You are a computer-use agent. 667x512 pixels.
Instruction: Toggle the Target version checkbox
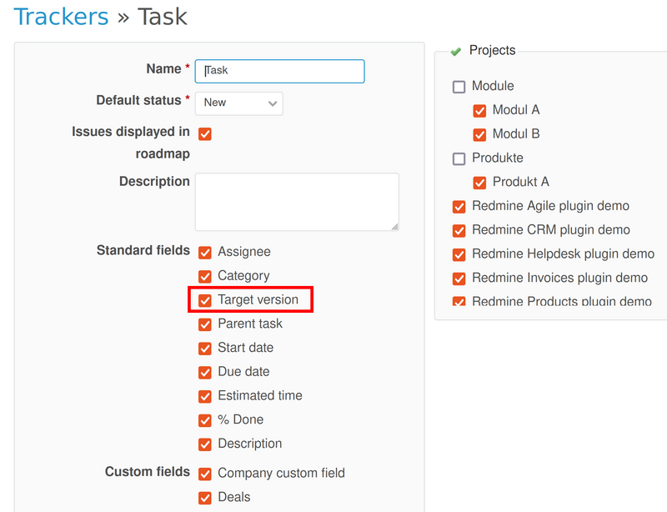[205, 300]
